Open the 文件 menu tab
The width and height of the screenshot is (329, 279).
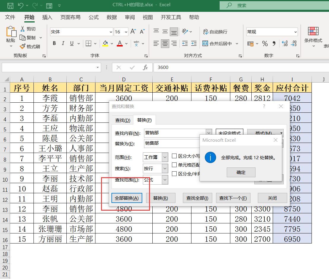[10, 17]
